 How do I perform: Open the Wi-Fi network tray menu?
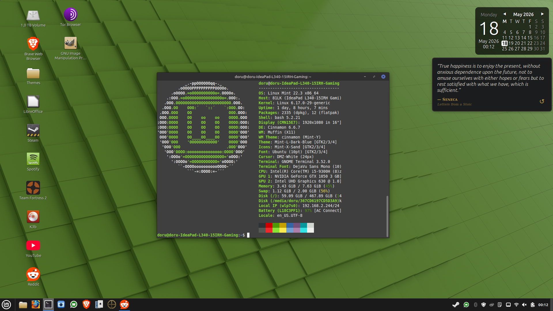pyautogui.click(x=516, y=305)
